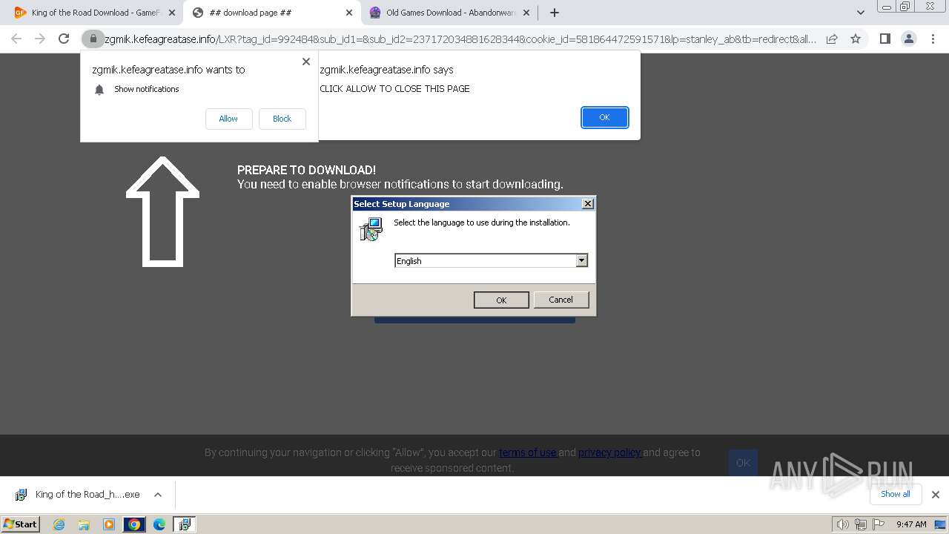Close the notification permission prompt
The image size is (949, 534).
pos(306,62)
